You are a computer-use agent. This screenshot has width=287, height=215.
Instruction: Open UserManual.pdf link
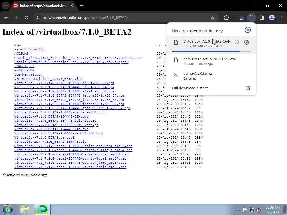click(x=28, y=74)
